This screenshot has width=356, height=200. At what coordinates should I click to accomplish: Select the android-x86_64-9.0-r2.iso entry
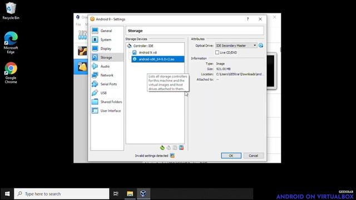point(158,59)
